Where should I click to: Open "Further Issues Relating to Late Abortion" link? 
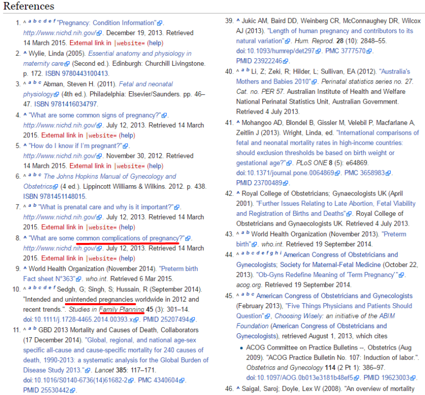click(x=326, y=209)
